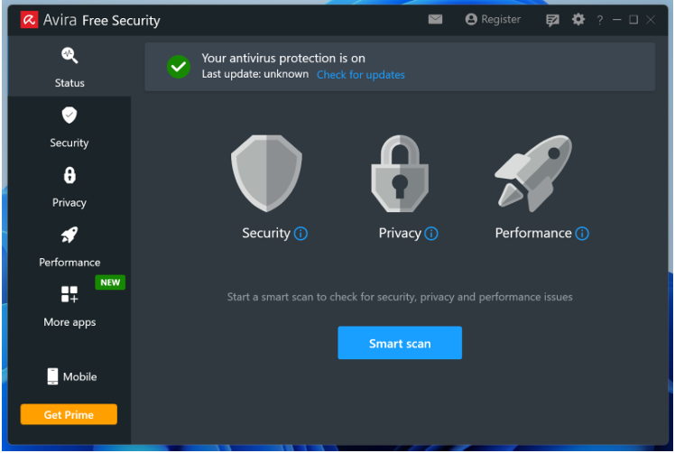This screenshot has width=675, height=453.
Task: Click the large Security shield icon
Action: tap(266, 174)
